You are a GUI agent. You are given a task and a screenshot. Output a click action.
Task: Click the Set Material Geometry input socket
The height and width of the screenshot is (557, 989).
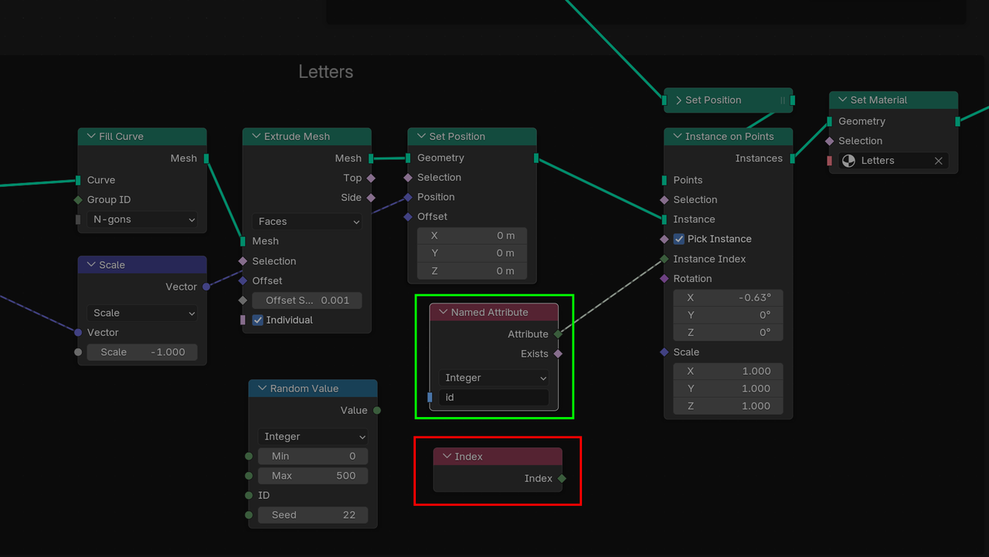click(x=830, y=121)
